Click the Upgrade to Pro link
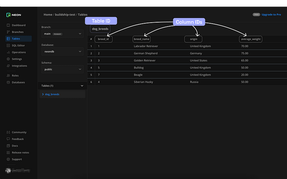 point(271,14)
